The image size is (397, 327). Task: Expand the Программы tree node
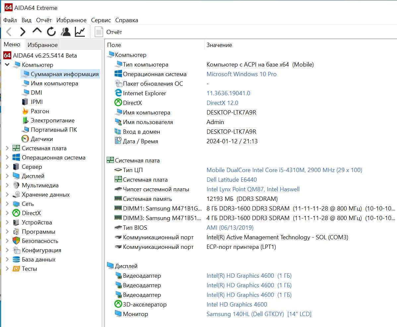click(x=7, y=232)
